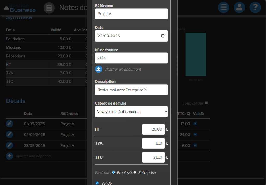The width and height of the screenshot is (266, 185).
Task: Check the Tout valider checkbox
Action: pyautogui.click(x=206, y=103)
